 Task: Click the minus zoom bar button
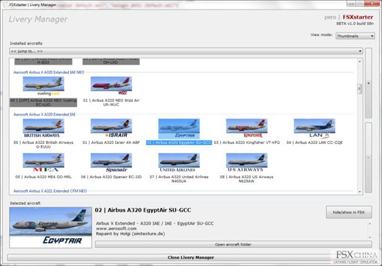(369, 158)
